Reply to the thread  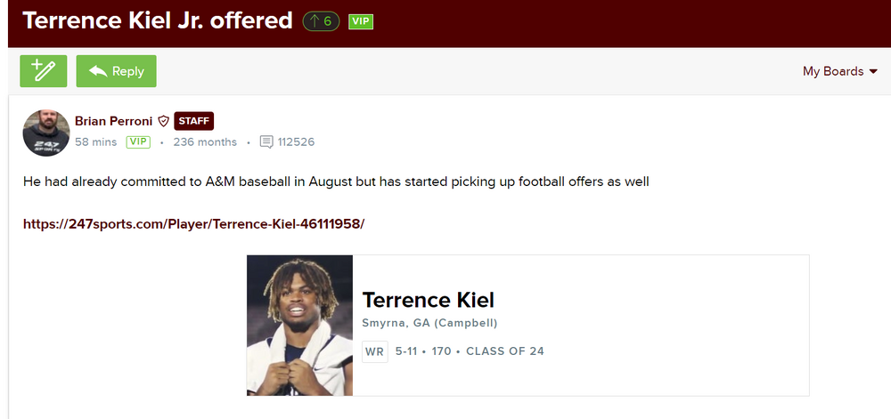(116, 71)
